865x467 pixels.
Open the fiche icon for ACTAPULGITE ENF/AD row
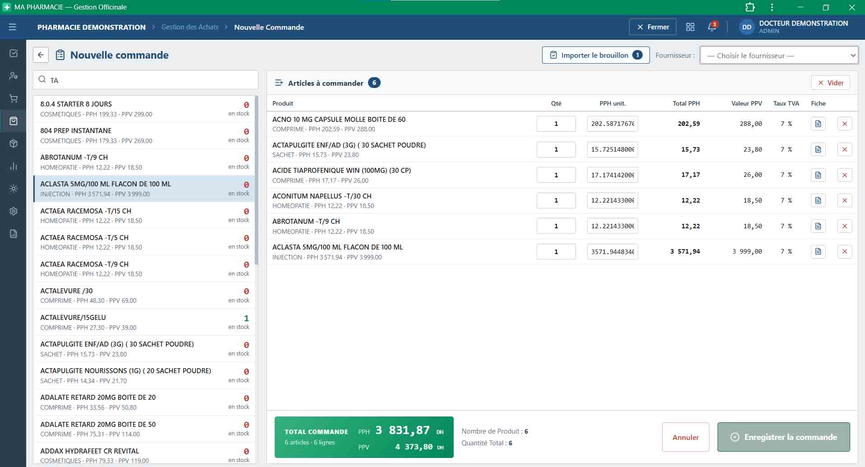click(x=818, y=149)
